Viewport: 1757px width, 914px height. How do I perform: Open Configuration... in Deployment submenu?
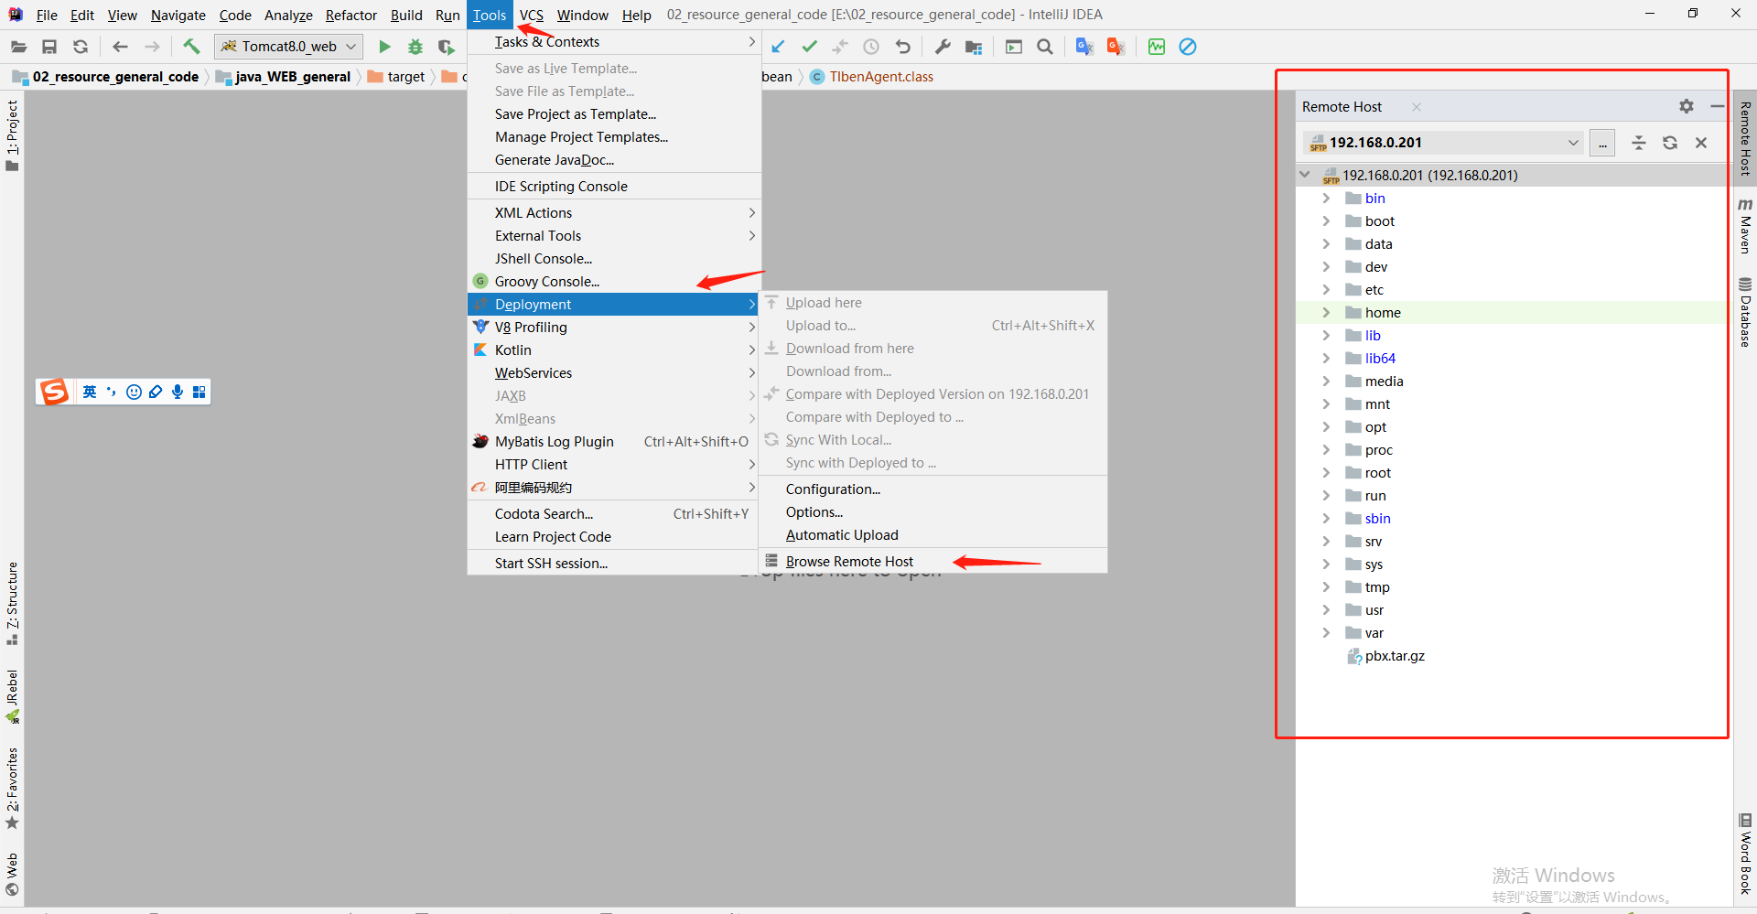coord(933,489)
